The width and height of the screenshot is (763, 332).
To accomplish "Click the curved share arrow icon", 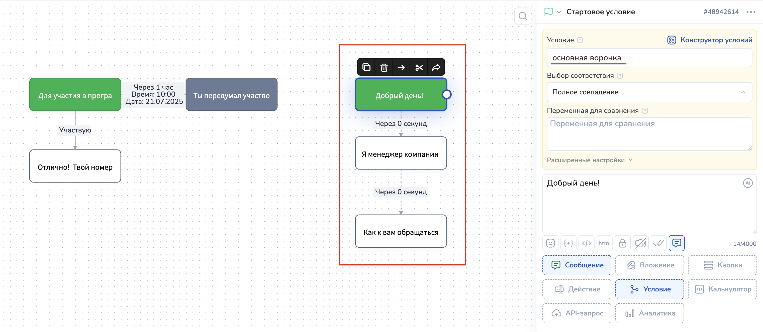I will tap(436, 67).
